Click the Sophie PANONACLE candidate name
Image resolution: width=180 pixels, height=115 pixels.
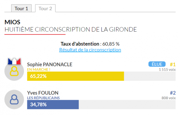click(50, 65)
